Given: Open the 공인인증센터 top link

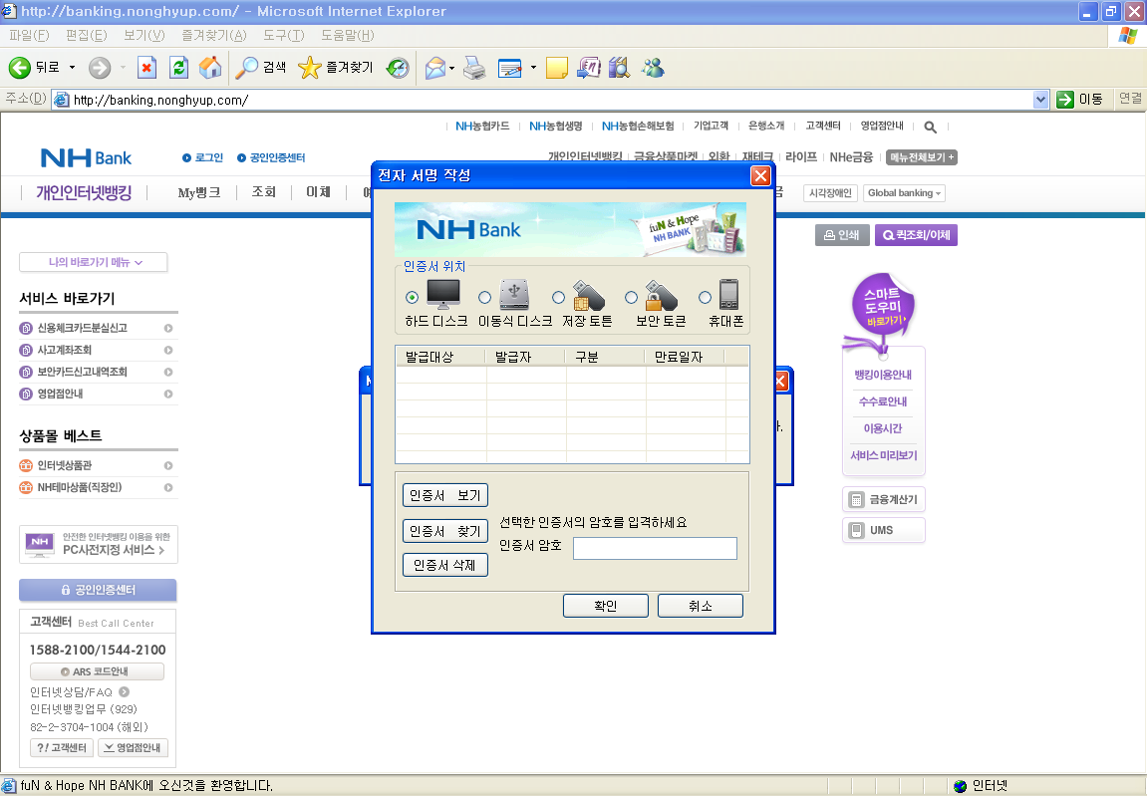Looking at the screenshot, I should 271,158.
